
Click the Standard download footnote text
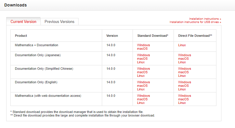tap(77, 112)
